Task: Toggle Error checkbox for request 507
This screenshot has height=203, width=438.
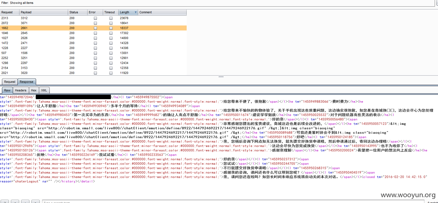Action: tap(95, 53)
